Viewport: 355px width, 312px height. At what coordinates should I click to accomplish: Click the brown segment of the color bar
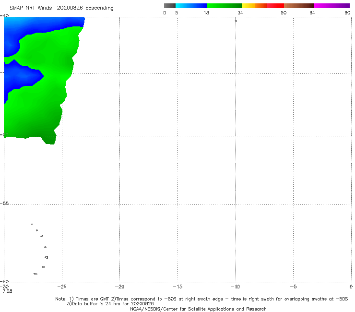[x=299, y=6]
